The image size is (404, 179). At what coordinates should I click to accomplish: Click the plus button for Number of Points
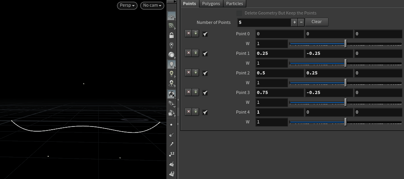(x=295, y=22)
